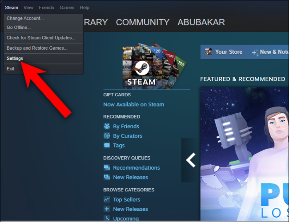Image resolution: width=289 pixels, height=222 pixels.
Task: Click Now Available on Steam link
Action: coord(133,104)
